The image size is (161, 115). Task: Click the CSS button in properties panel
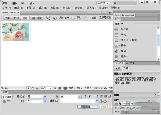pyautogui.click(x=7, y=101)
